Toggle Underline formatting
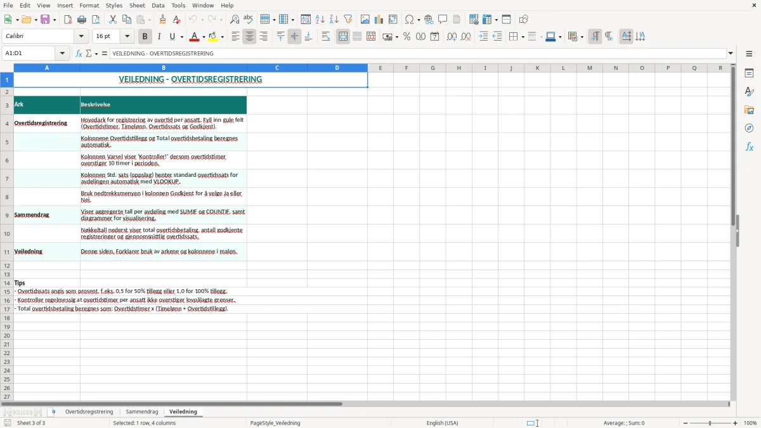Image resolution: width=761 pixels, height=428 pixels. [x=172, y=37]
